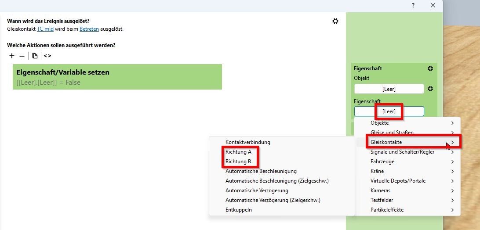Expand the Partikeleffekte submenu
The image size is (480, 230).
point(407,210)
